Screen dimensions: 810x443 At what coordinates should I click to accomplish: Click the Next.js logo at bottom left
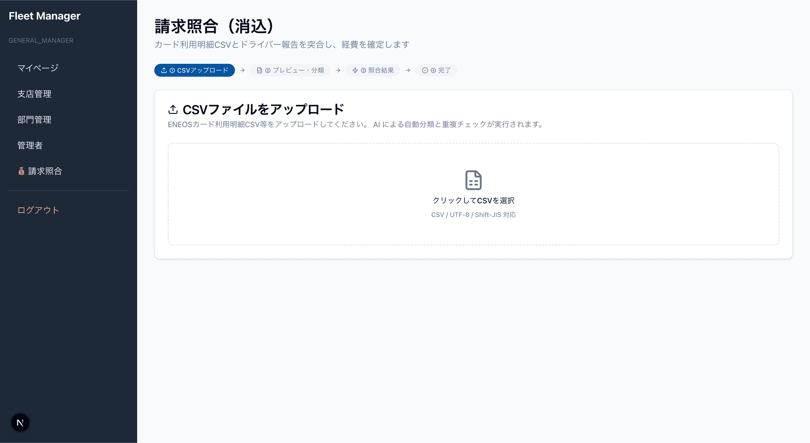(20, 422)
